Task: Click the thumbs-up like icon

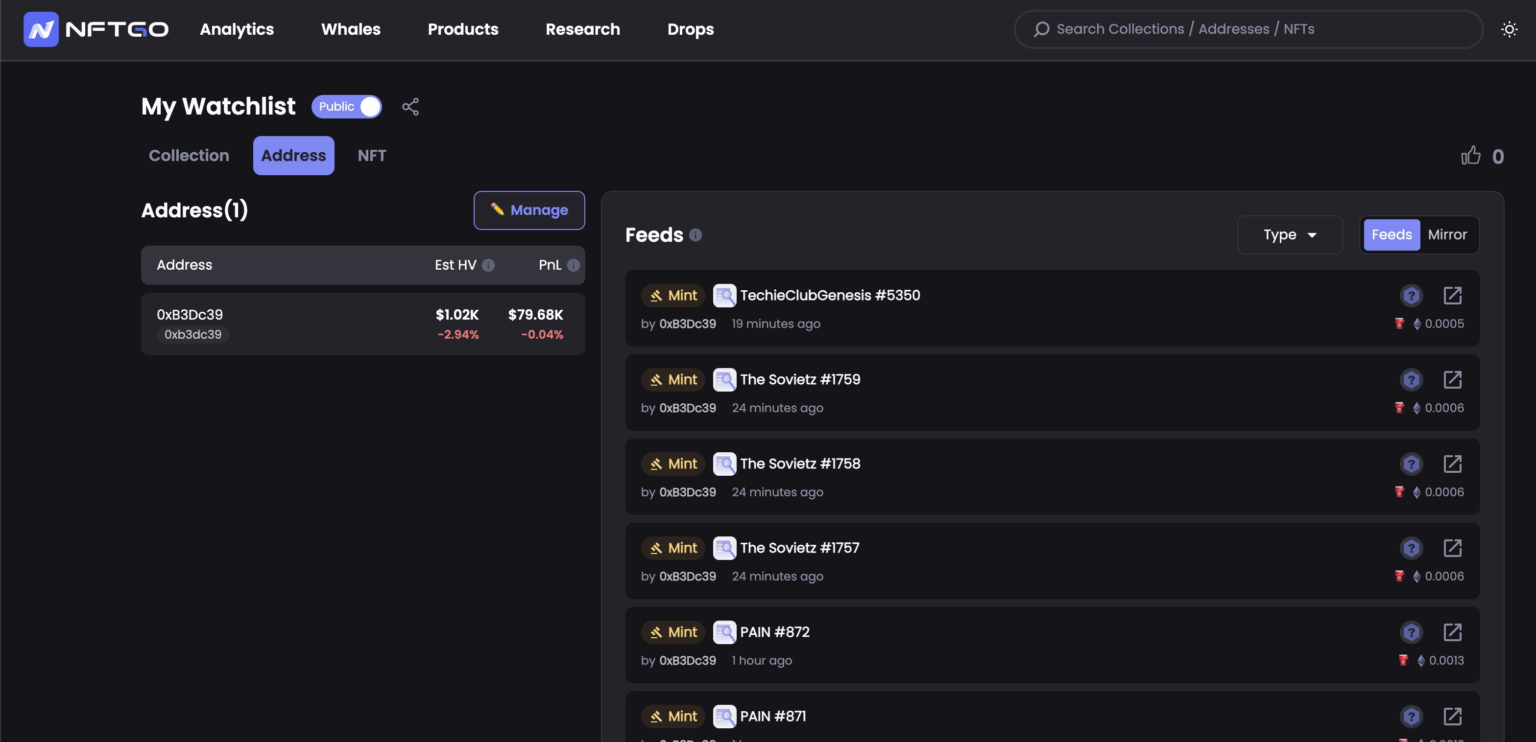Action: click(1470, 156)
